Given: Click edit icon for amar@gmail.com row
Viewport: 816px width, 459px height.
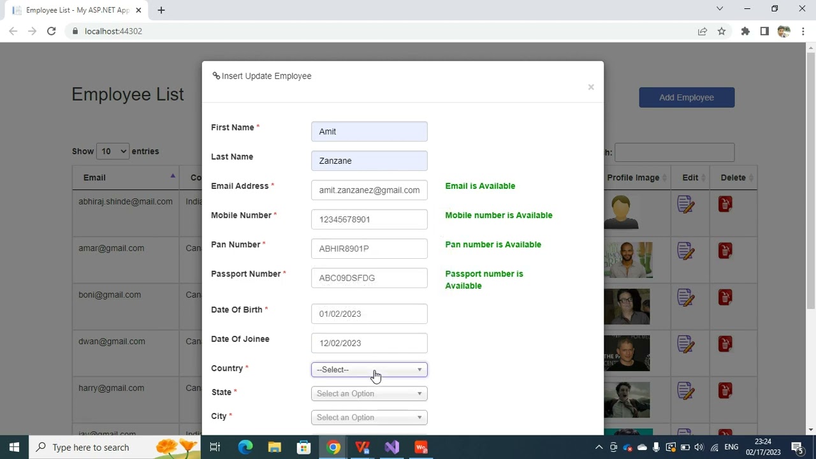Looking at the screenshot, I should (x=686, y=251).
